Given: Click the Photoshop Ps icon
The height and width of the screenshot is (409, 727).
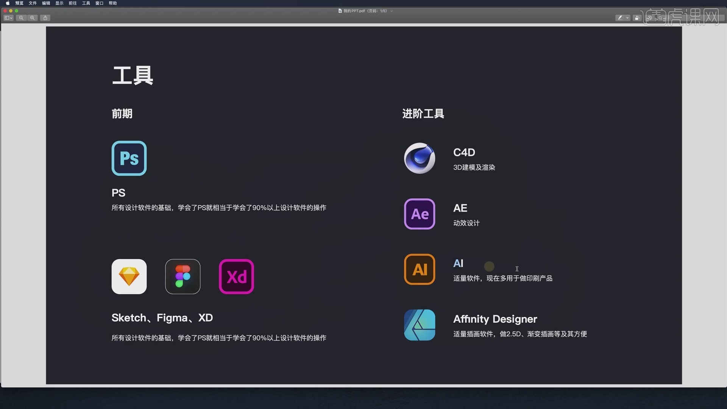Looking at the screenshot, I should (129, 158).
